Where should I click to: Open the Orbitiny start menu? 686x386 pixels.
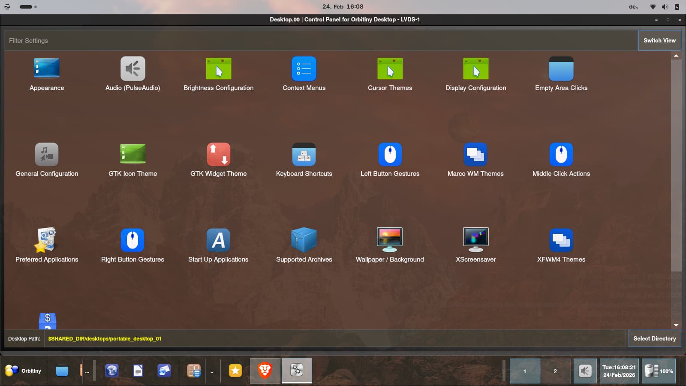tap(24, 371)
